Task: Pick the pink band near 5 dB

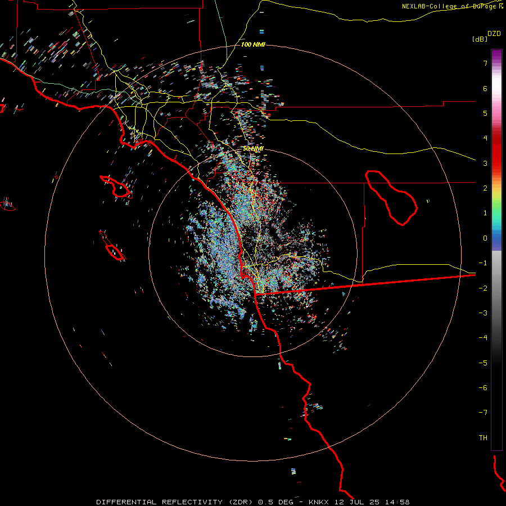Action: pyautogui.click(x=496, y=111)
